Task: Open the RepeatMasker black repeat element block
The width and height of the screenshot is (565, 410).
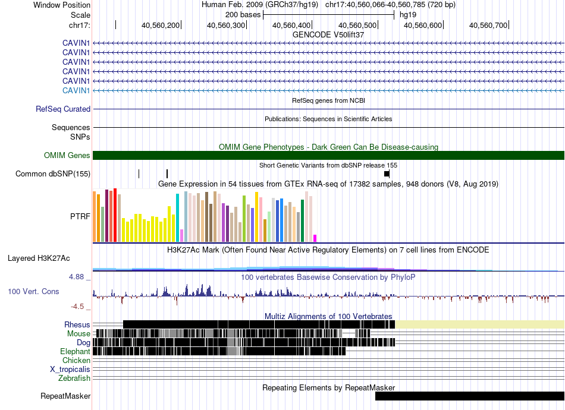Action: (x=469, y=396)
